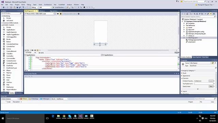Expand Properties node in Solution Explorer
The width and height of the screenshot is (218, 123).
click(x=184, y=24)
